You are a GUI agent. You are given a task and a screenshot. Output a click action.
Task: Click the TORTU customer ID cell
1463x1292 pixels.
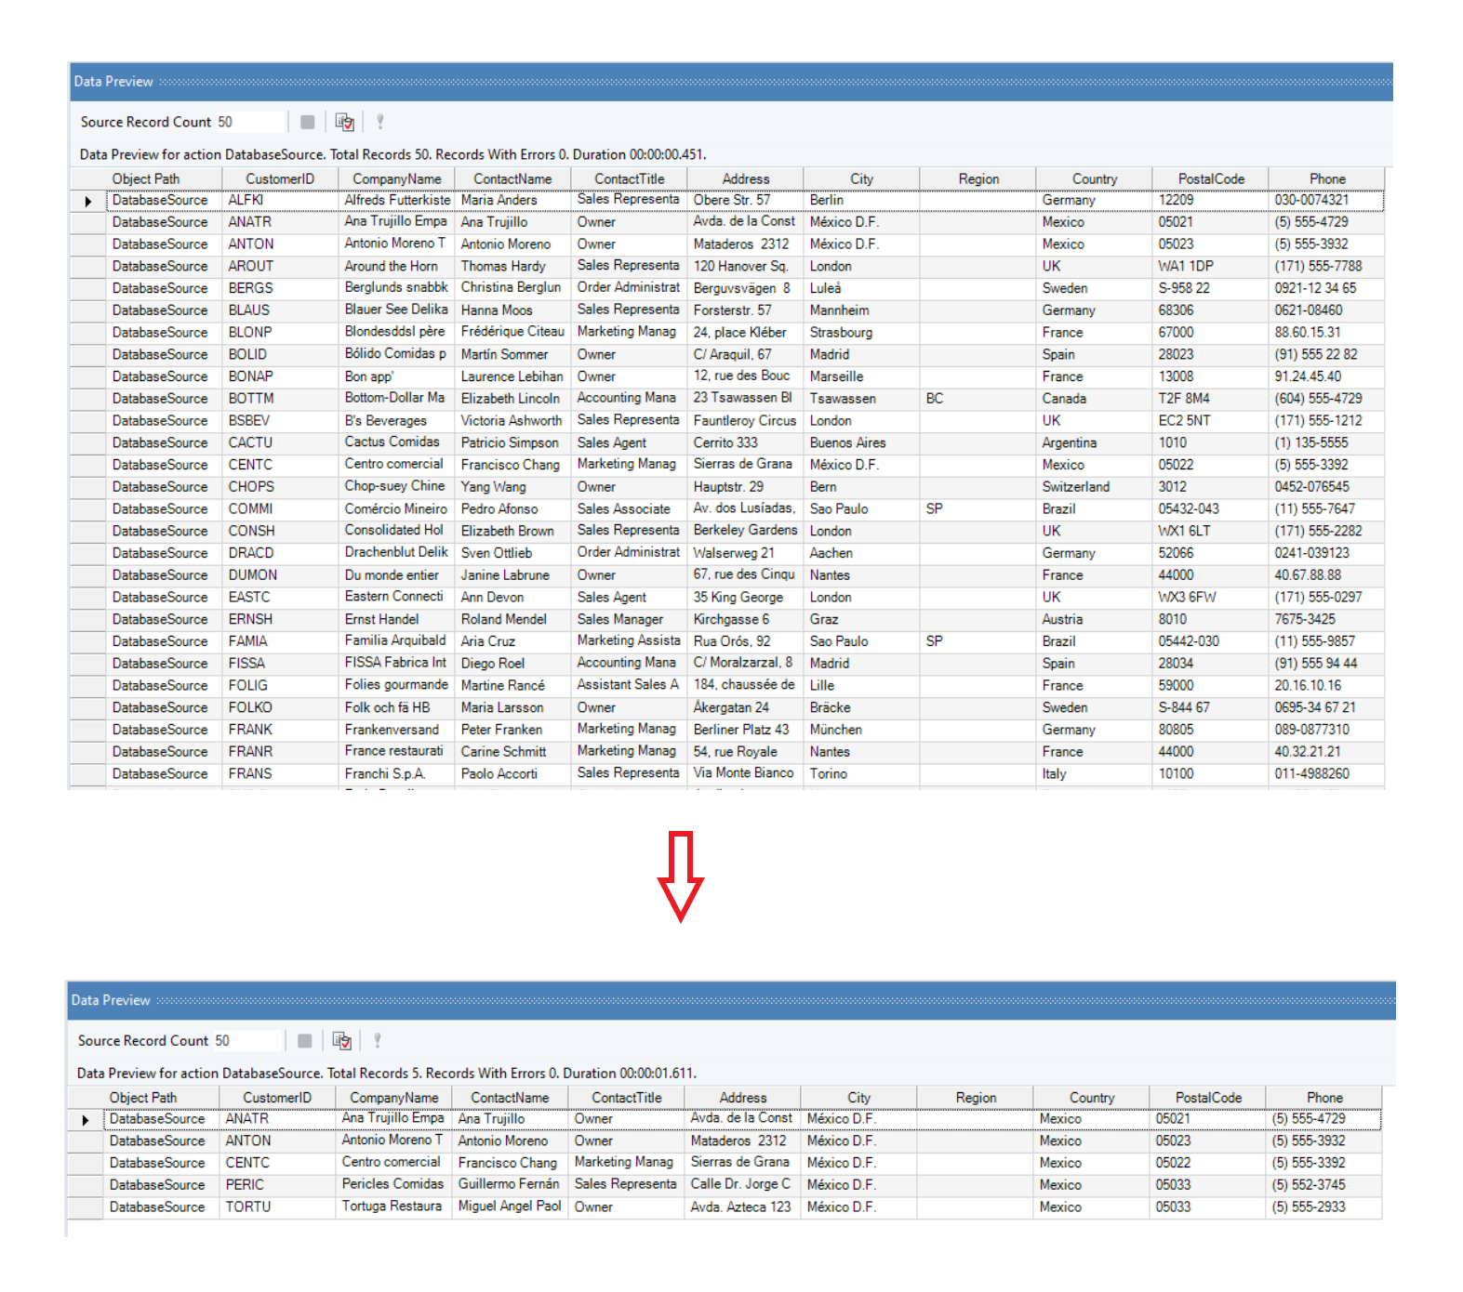(x=247, y=1207)
